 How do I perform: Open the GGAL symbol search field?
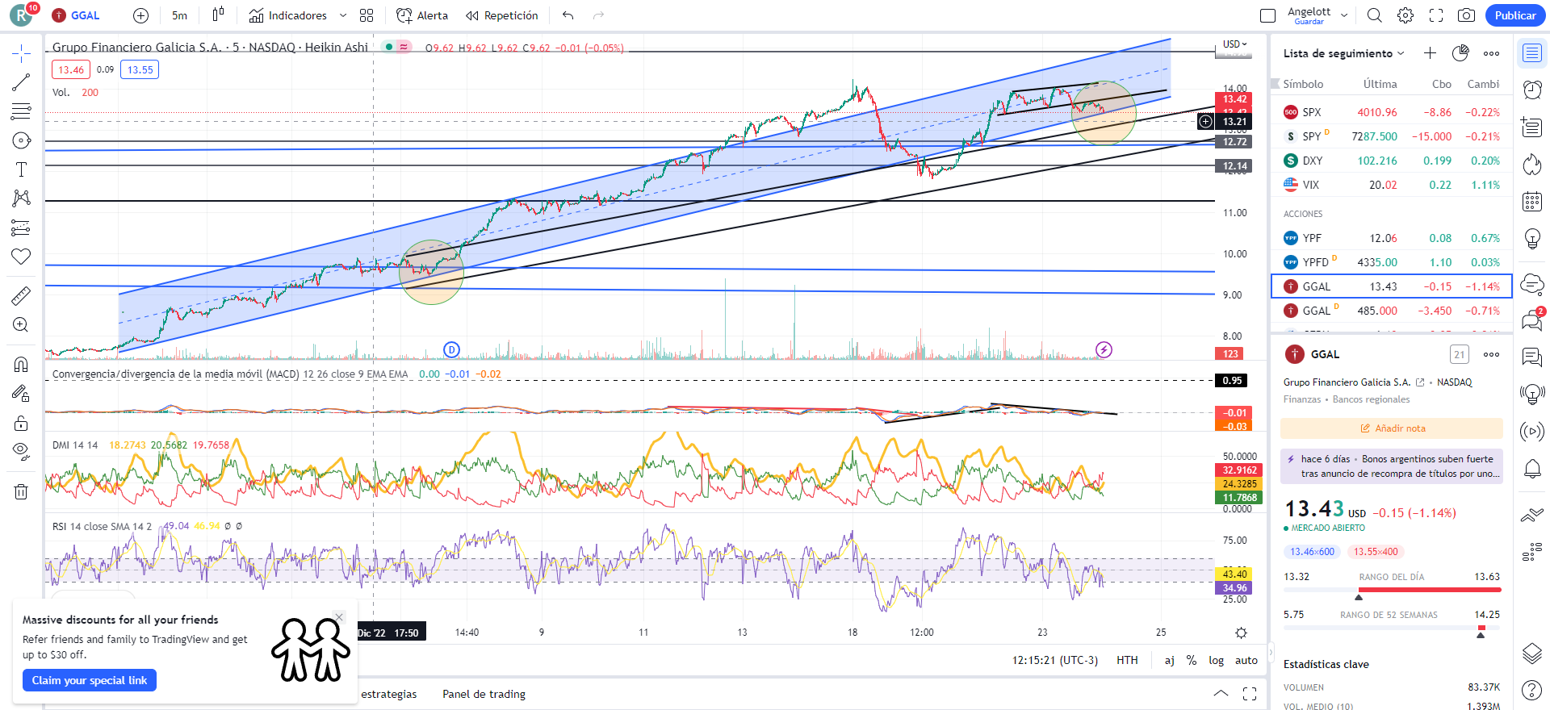pyautogui.click(x=76, y=15)
